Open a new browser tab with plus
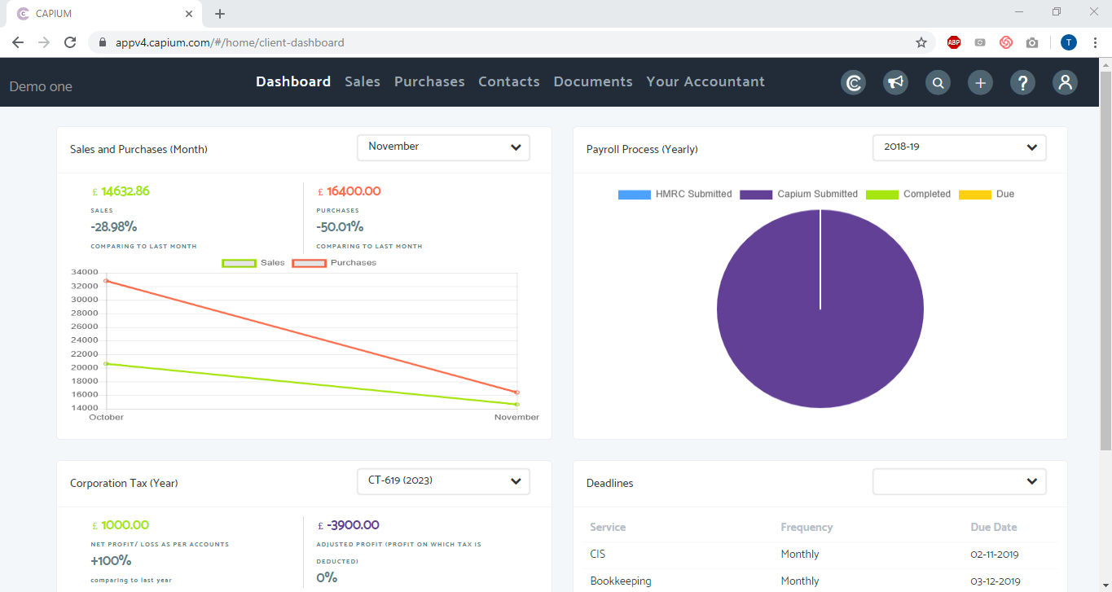 click(x=220, y=14)
